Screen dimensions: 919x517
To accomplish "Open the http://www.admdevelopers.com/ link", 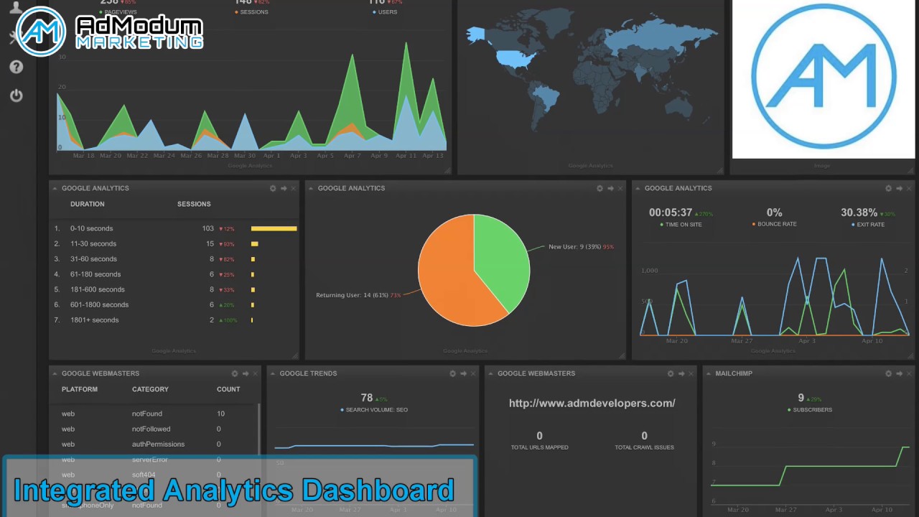I will click(x=592, y=404).
